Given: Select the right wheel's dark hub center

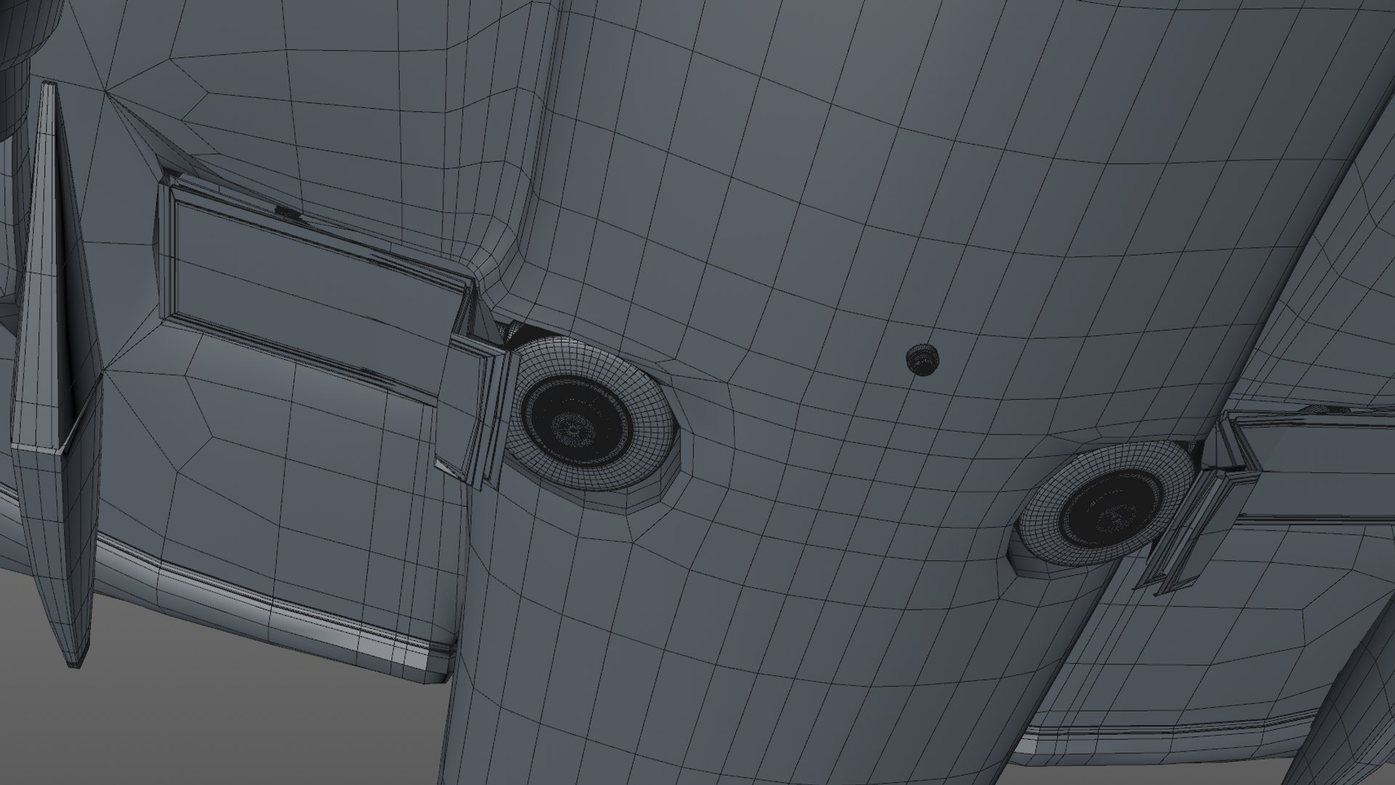Looking at the screenshot, I should point(1110,513).
